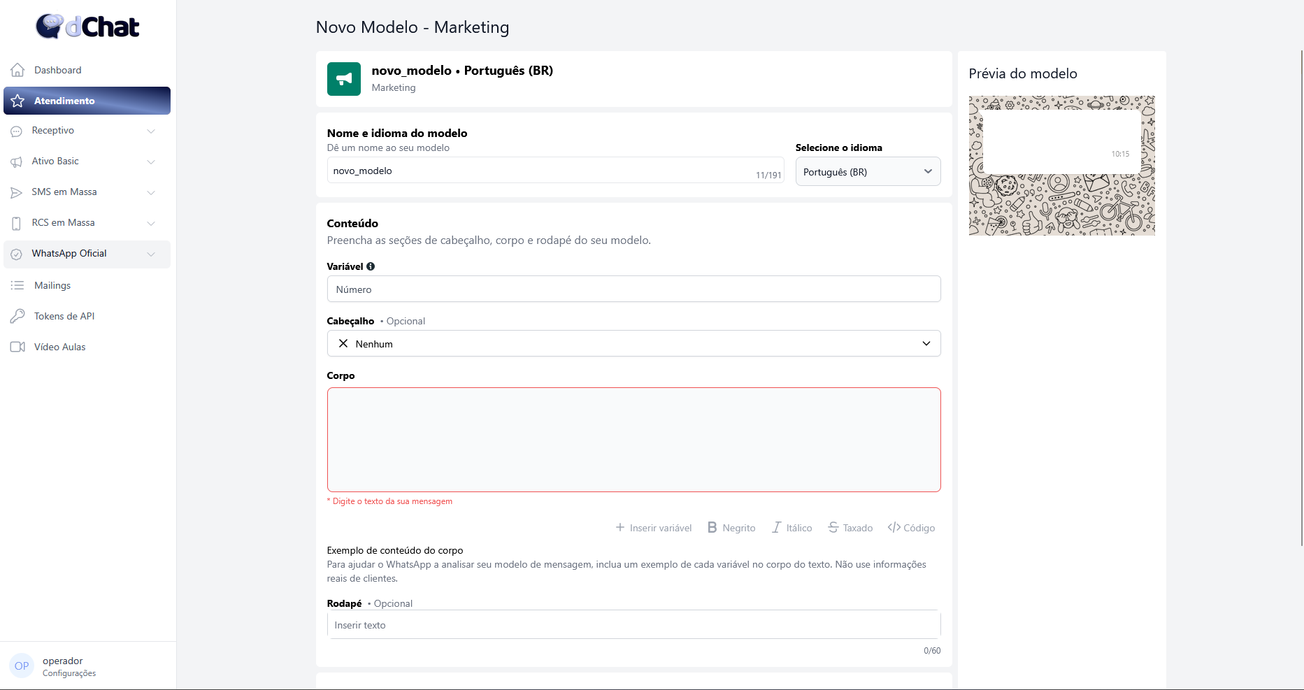Open the Selecione o idioma dropdown
The image size is (1304, 690).
click(868, 172)
